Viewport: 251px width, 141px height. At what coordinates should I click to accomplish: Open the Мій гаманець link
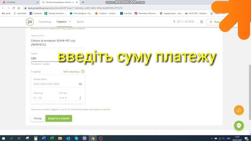pos(71,72)
